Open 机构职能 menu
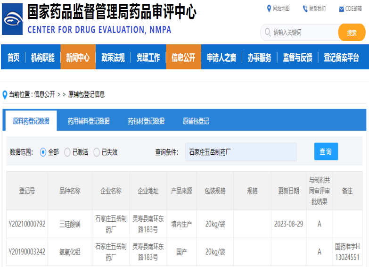 (x=43, y=57)
